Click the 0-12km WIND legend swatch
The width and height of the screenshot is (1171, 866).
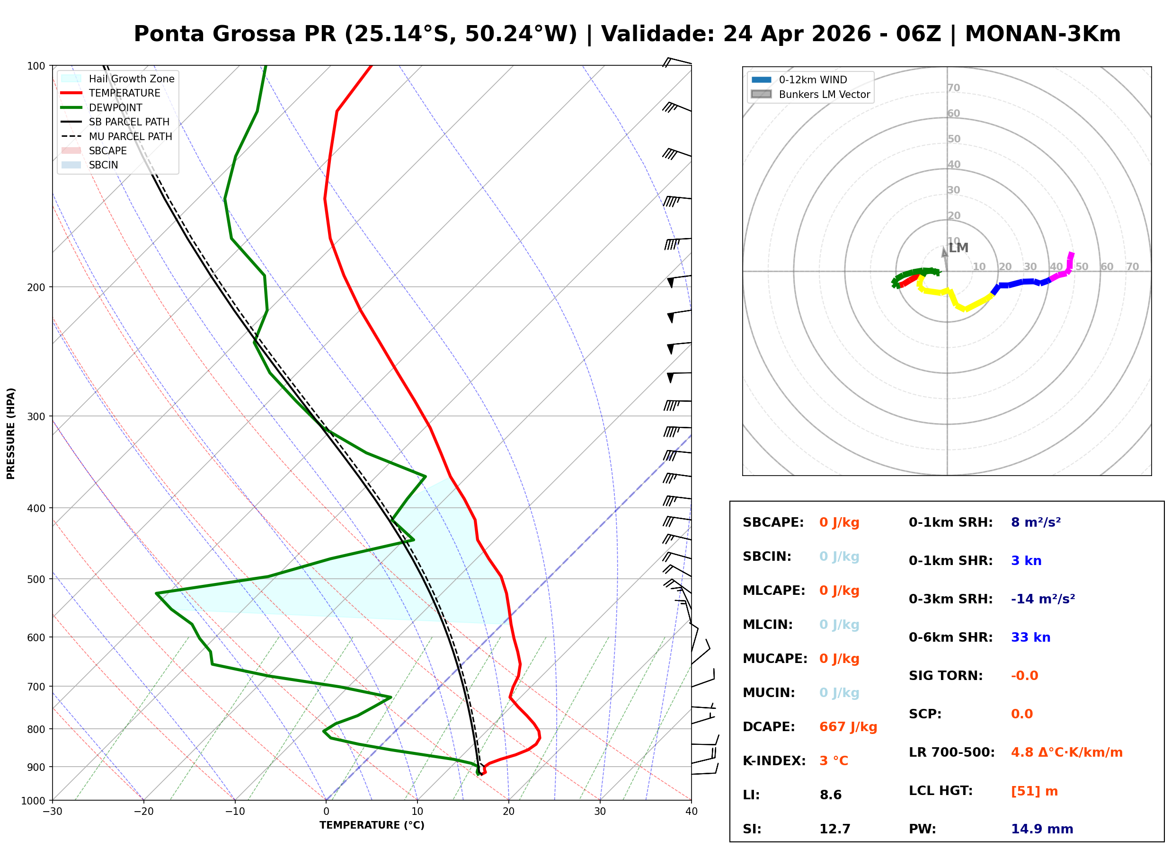coord(762,80)
